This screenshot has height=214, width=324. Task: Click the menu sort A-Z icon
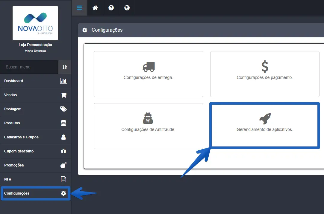65,67
